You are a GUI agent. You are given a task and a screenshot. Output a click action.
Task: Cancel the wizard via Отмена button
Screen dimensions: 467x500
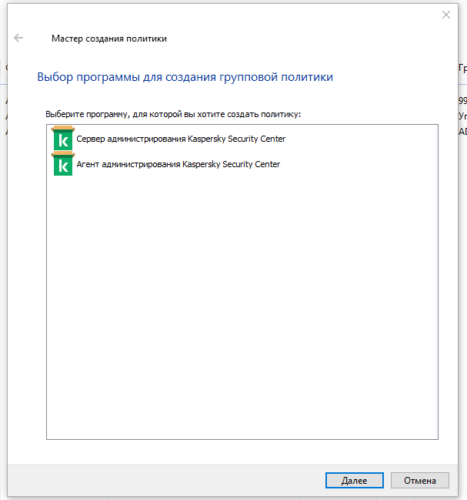(x=420, y=480)
